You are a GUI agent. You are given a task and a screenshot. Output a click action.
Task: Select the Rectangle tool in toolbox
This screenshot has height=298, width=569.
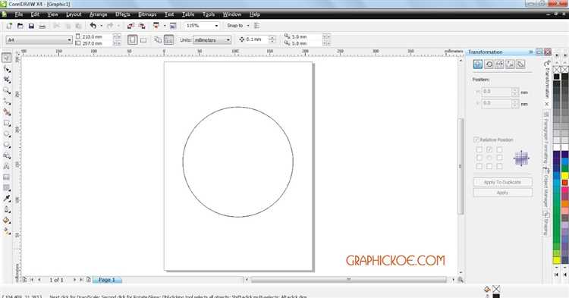(7, 124)
